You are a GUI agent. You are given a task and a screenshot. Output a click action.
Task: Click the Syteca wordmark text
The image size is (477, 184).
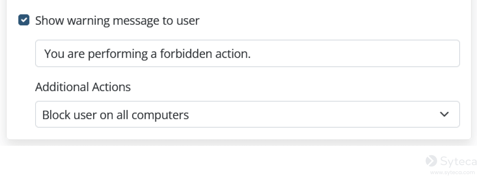coord(458,161)
